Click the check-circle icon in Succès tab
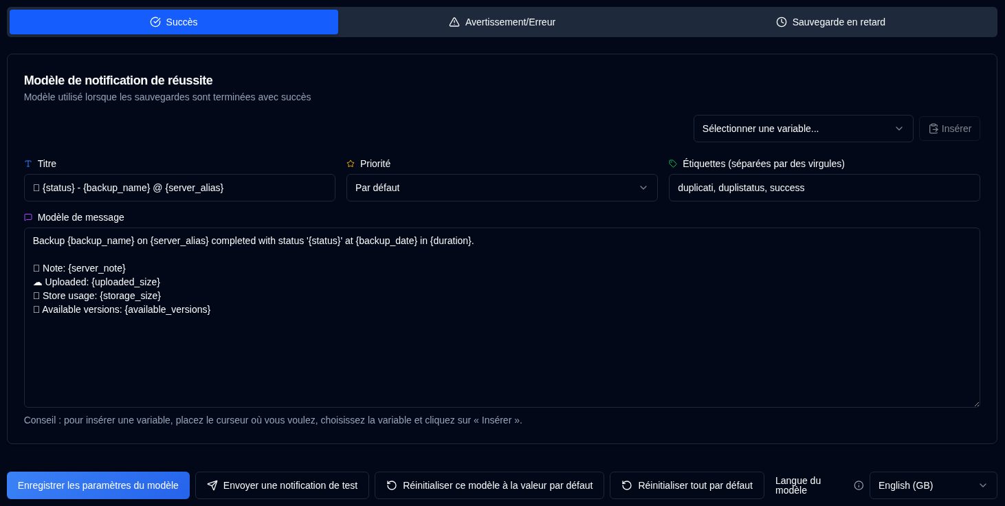 155,22
